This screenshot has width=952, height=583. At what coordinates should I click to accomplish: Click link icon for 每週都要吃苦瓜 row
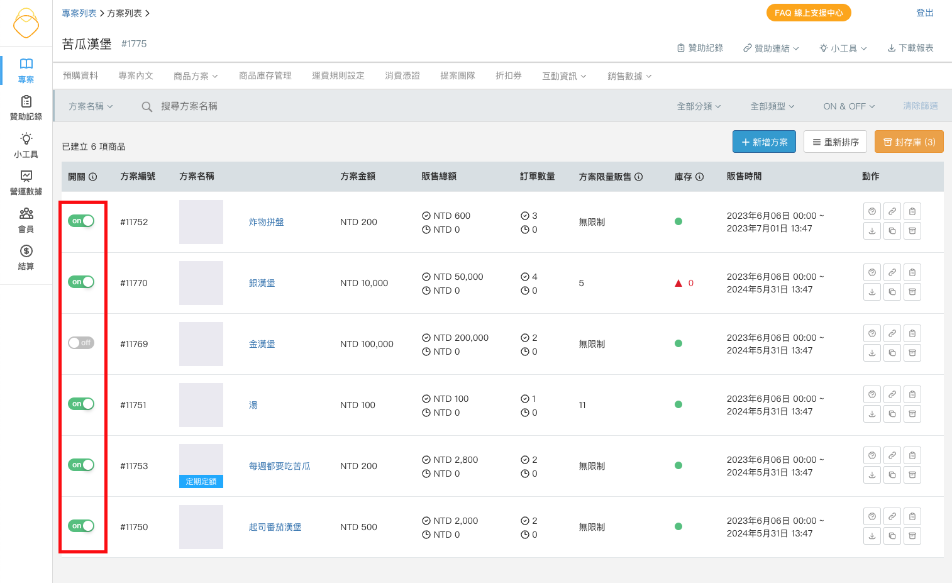pos(892,455)
